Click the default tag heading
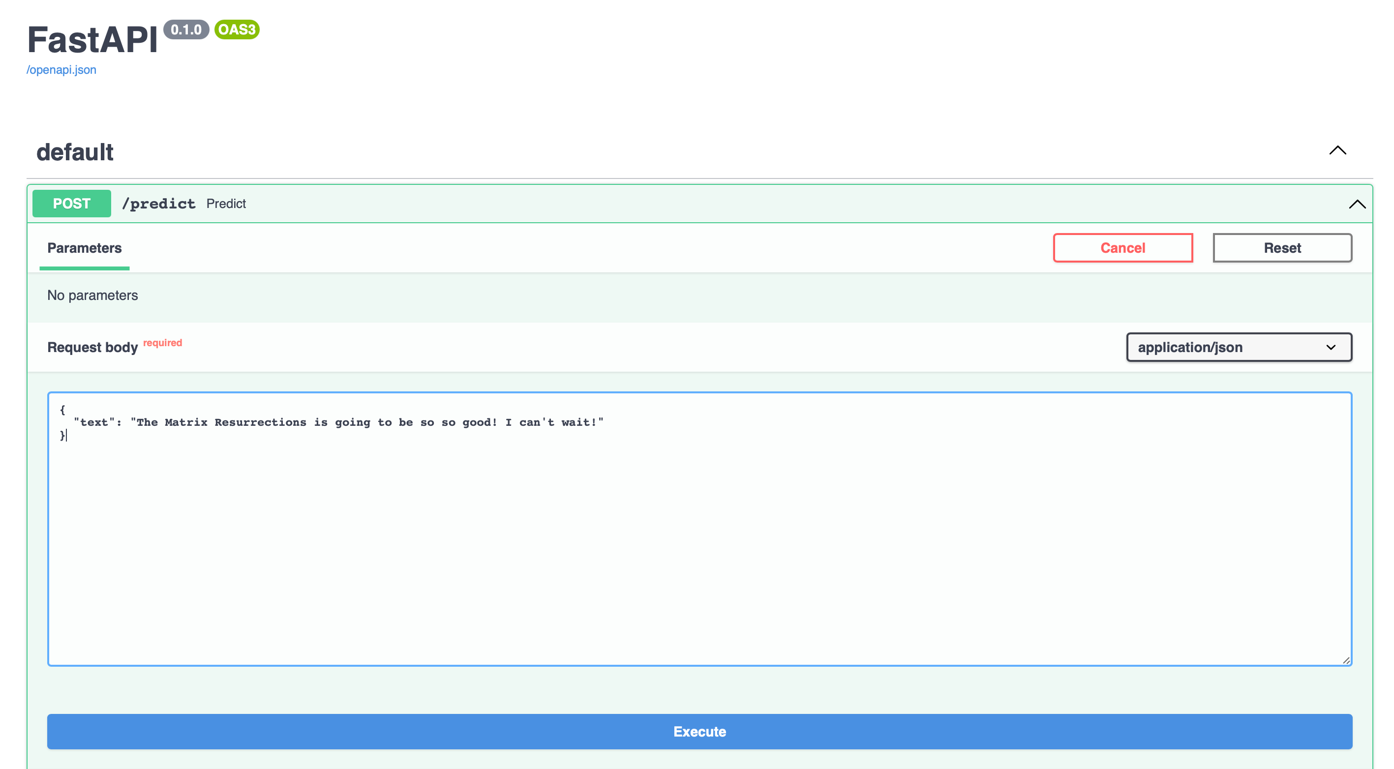1394x769 pixels. (x=75, y=152)
